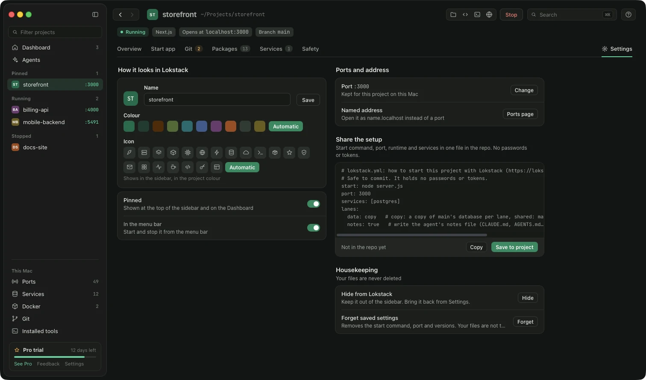Open the help question mark button

(628, 15)
